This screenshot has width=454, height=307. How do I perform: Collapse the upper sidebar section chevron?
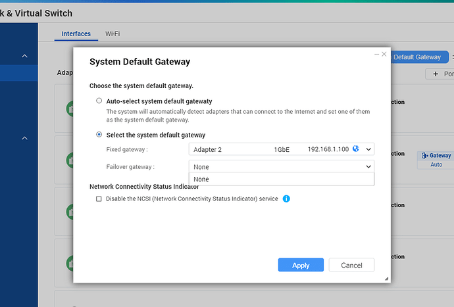24,56
